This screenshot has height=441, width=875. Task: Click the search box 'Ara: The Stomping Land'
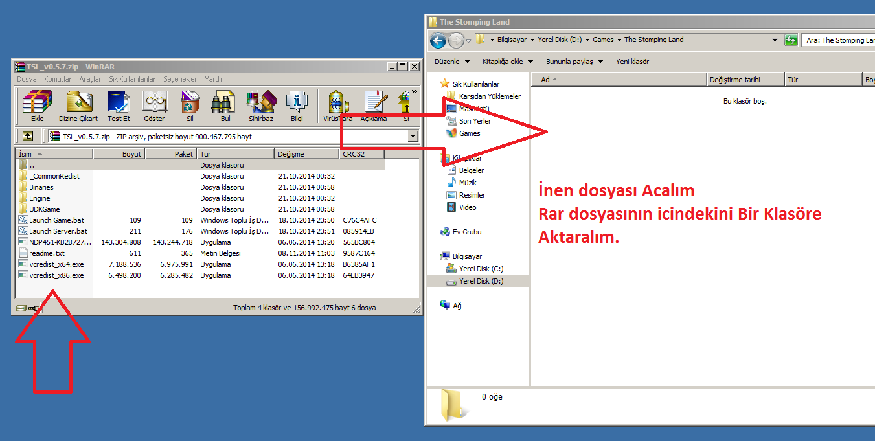[838, 40]
